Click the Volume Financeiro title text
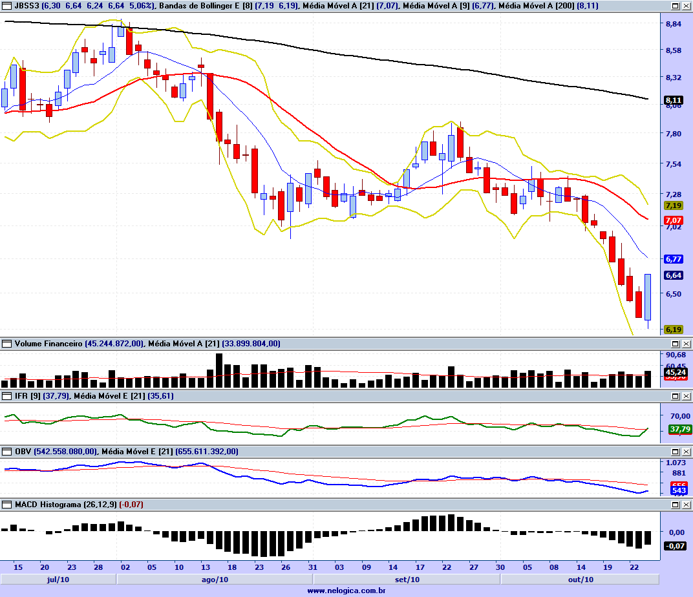Viewport: 693px width, 597px height. click(x=48, y=344)
